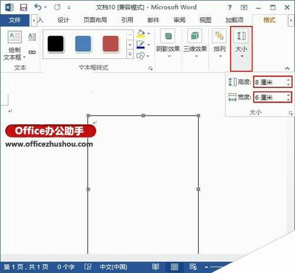This screenshot has width=295, height=273.
Task: Open the 排列 arrange menu
Action: tap(219, 44)
